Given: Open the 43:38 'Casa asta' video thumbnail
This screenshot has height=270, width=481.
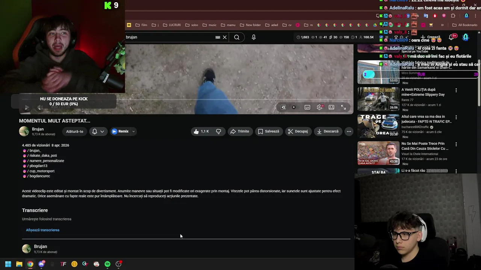Looking at the screenshot, I should tap(378, 153).
